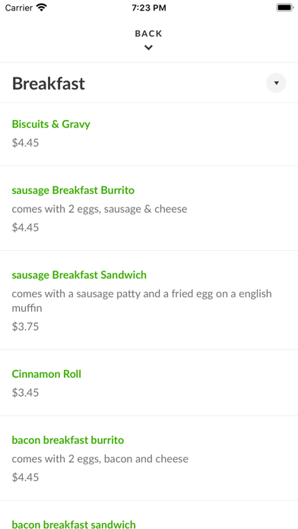Click the 2 eggs, bacon and cheese description
This screenshot has width=298, height=529.
[x=100, y=459]
